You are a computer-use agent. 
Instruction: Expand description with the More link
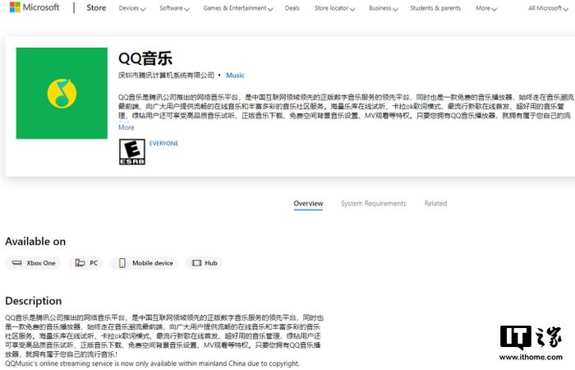pos(126,127)
